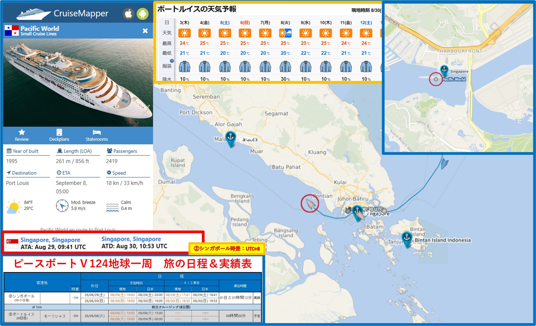Image resolution: width=536 pixels, height=326 pixels.
Task: Click the Johor Bahru map label
Action: (x=353, y=199)
